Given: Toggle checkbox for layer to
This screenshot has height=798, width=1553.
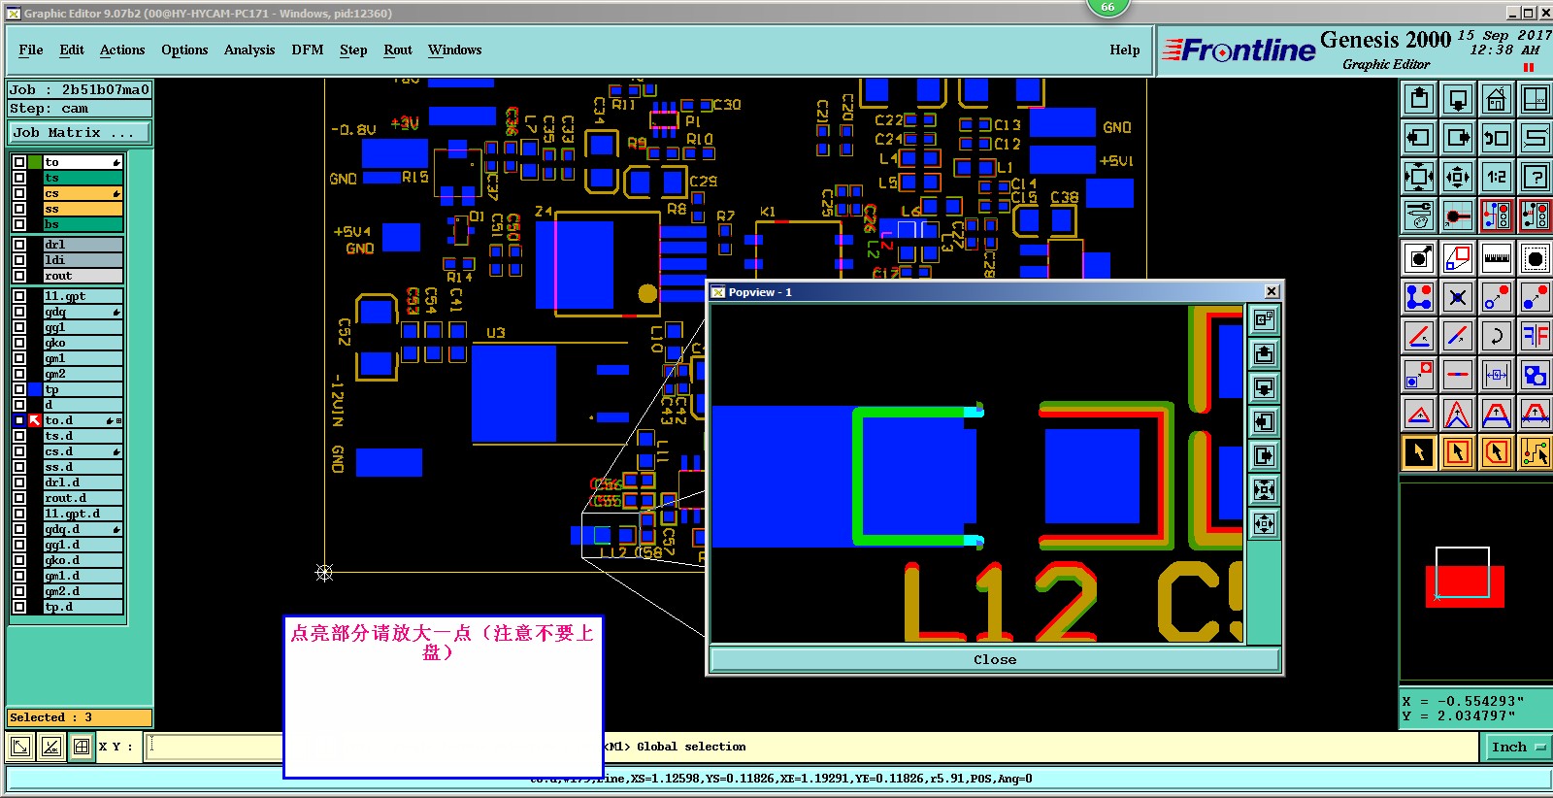Looking at the screenshot, I should (19, 162).
